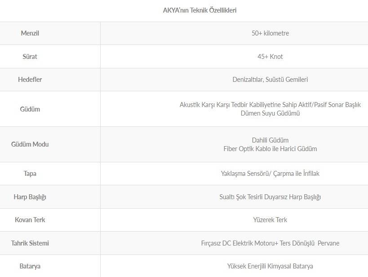This screenshot has height=277, width=368.
Task: Click the "Dümen Suyu Güdümü" text line
Action: coord(270,113)
